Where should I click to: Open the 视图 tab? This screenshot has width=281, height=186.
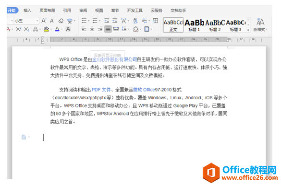pyautogui.click(x=99, y=11)
